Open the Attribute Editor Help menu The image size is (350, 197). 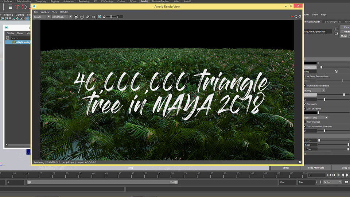coord(323,15)
